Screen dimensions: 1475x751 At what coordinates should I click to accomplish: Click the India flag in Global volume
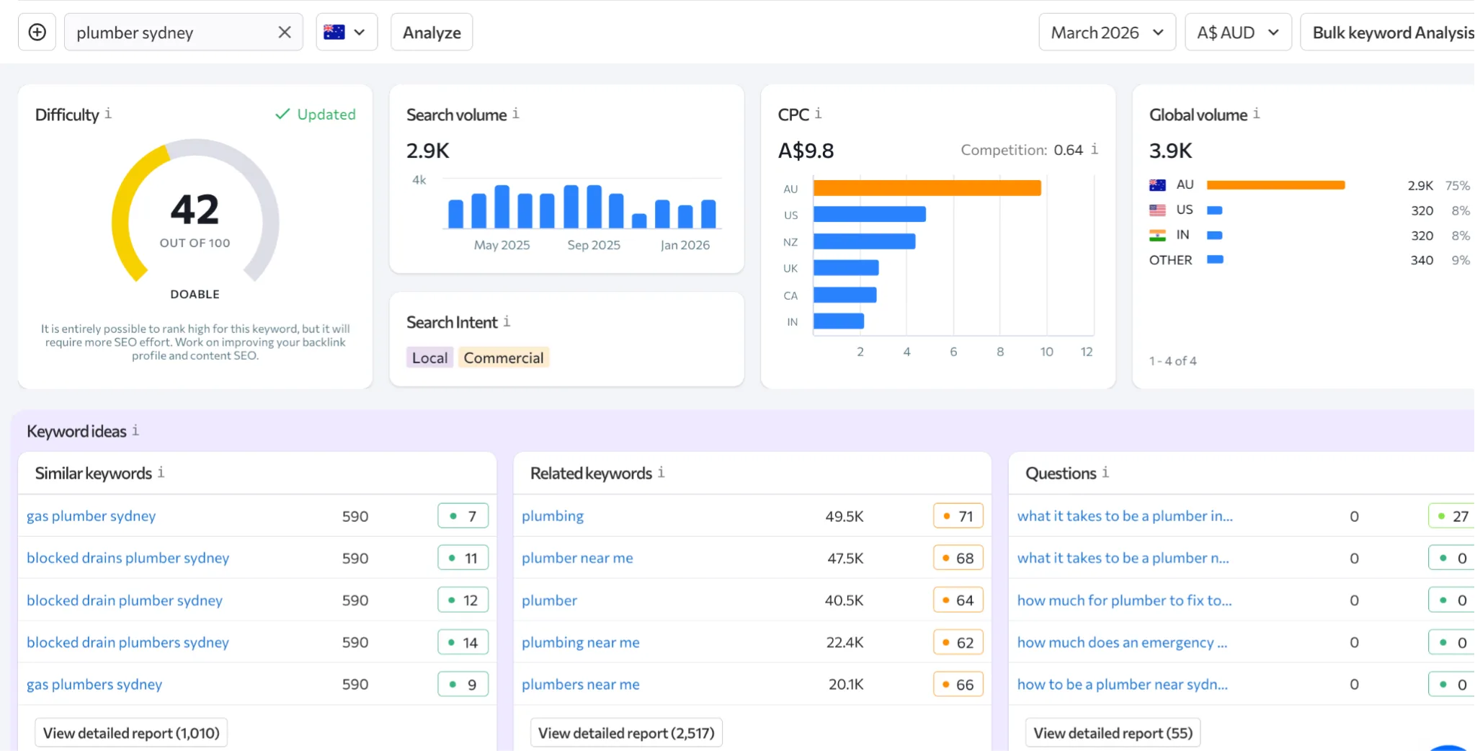[x=1157, y=235]
